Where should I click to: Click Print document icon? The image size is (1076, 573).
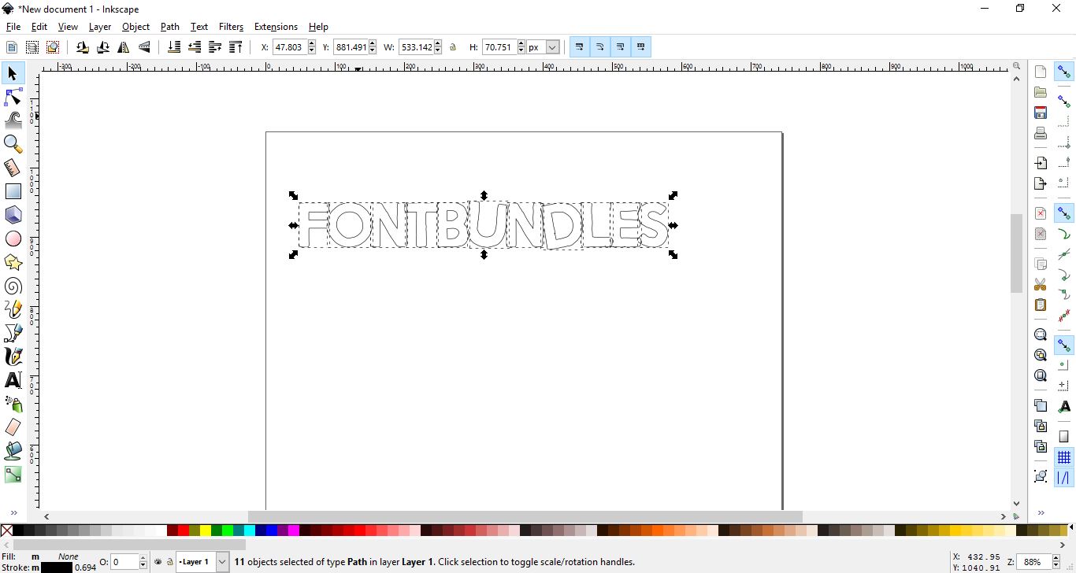tap(1041, 133)
